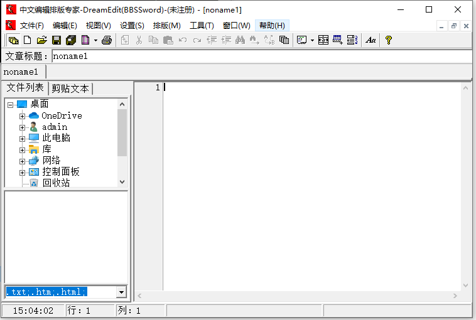Screen dimensions: 476x320
Task: Save all open documents
Action: [x=71, y=40]
